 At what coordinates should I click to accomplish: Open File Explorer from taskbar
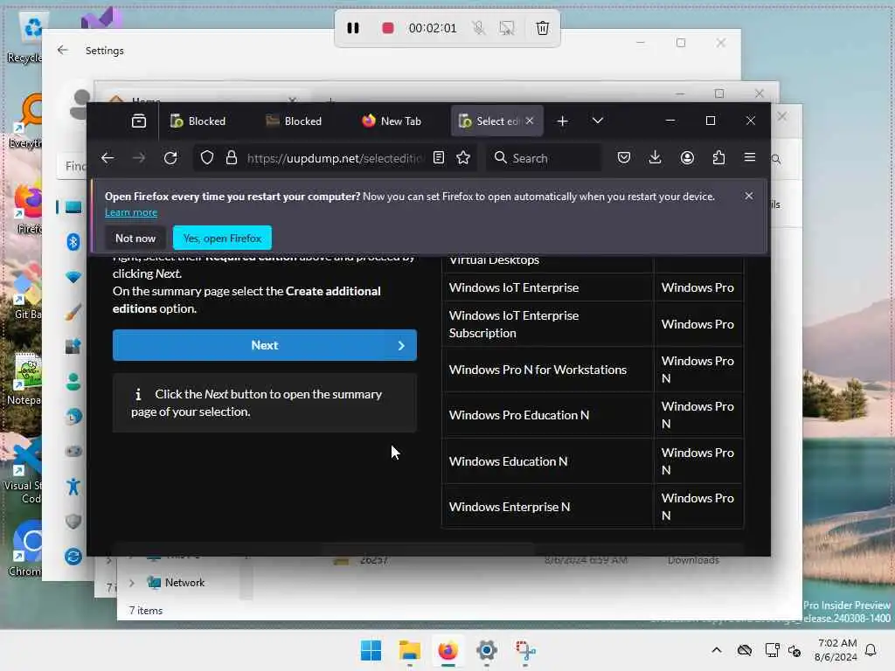click(x=409, y=650)
